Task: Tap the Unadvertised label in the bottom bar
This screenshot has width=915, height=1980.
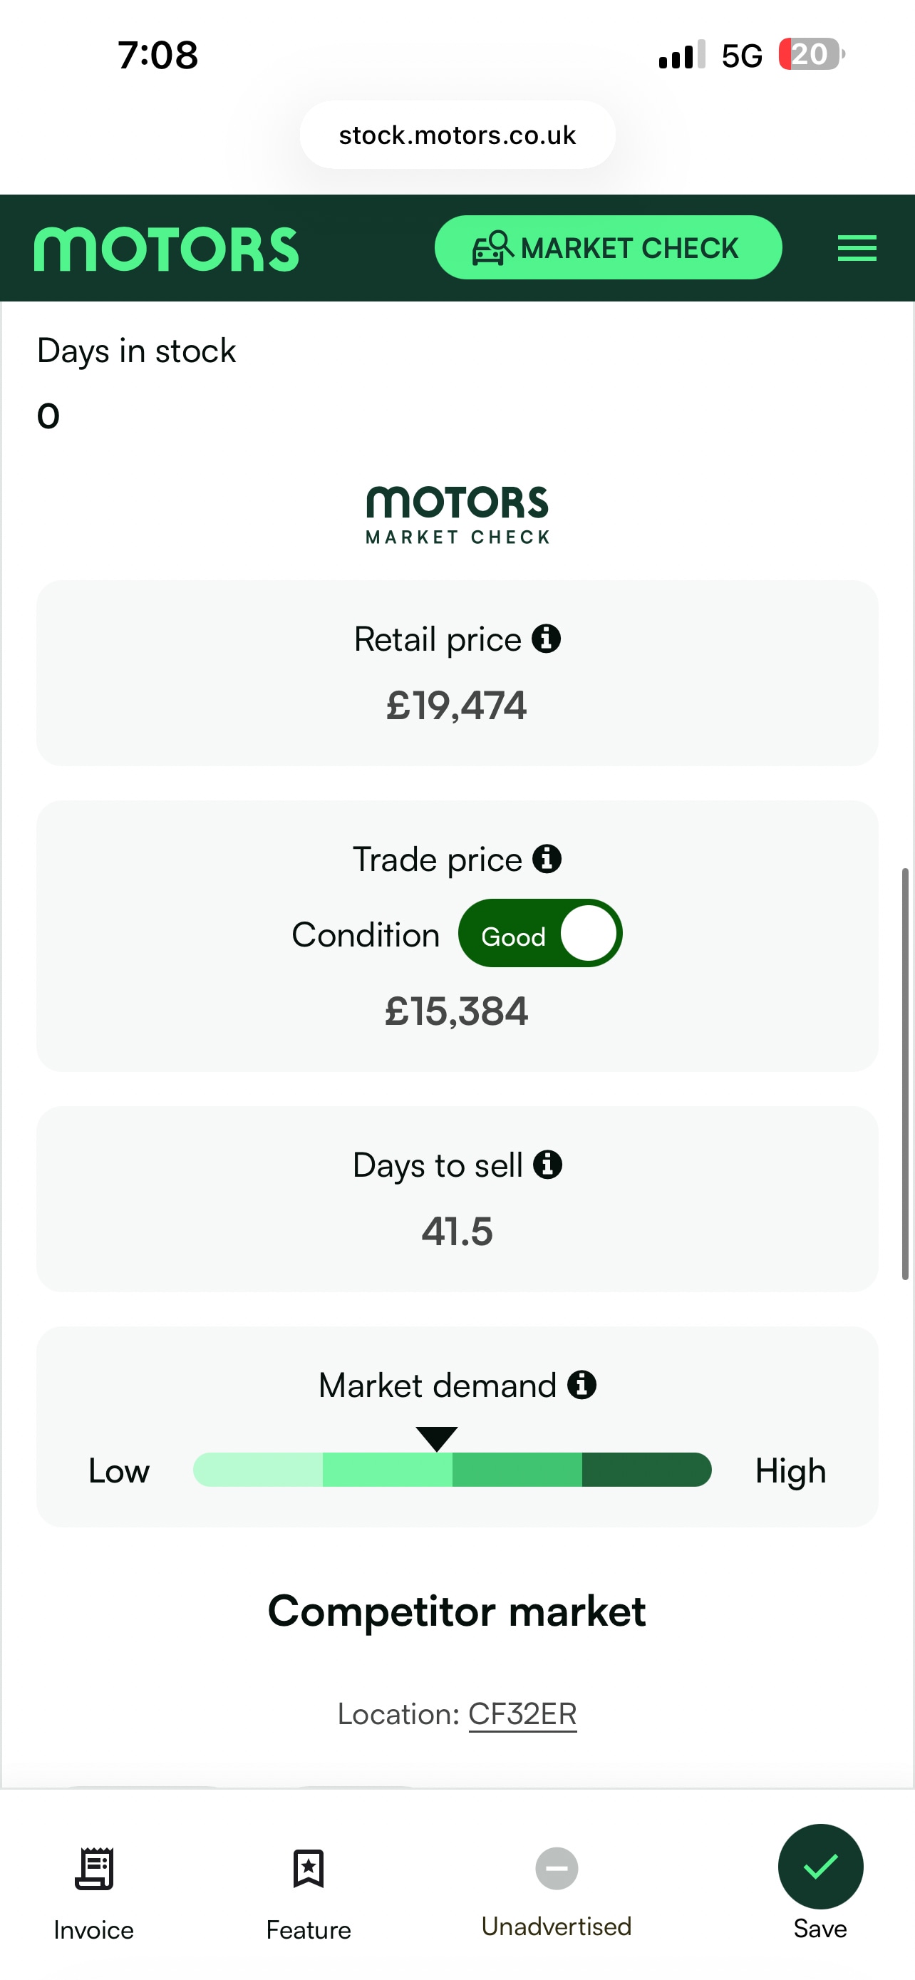Action: (x=557, y=1927)
